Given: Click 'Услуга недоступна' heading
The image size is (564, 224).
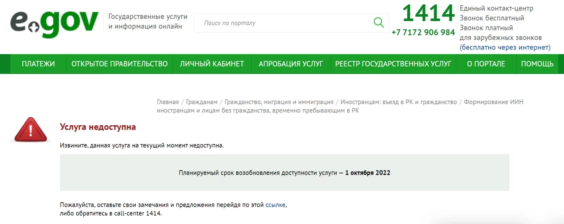Looking at the screenshot, I should tap(98, 127).
